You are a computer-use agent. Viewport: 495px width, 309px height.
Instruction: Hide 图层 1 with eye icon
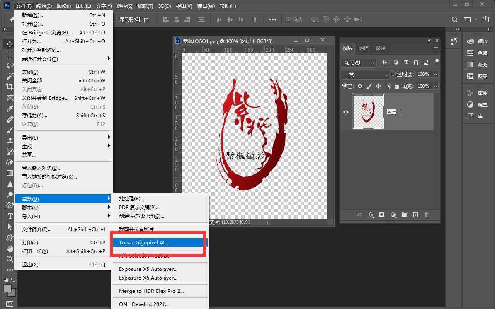(x=346, y=112)
